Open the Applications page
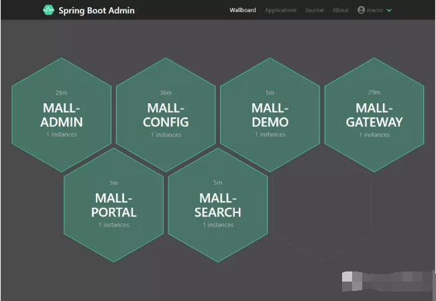The image size is (436, 301). tap(280, 10)
